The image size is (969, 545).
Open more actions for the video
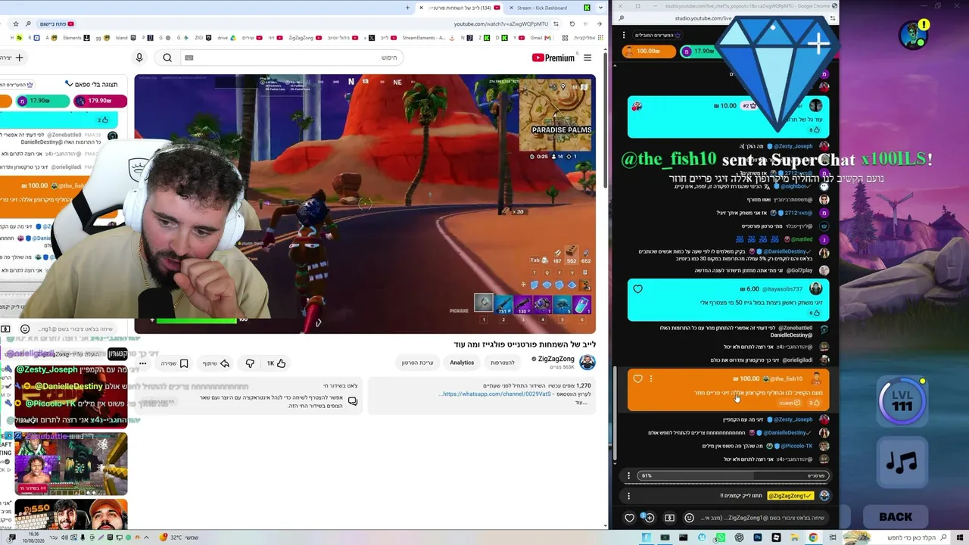click(x=142, y=363)
